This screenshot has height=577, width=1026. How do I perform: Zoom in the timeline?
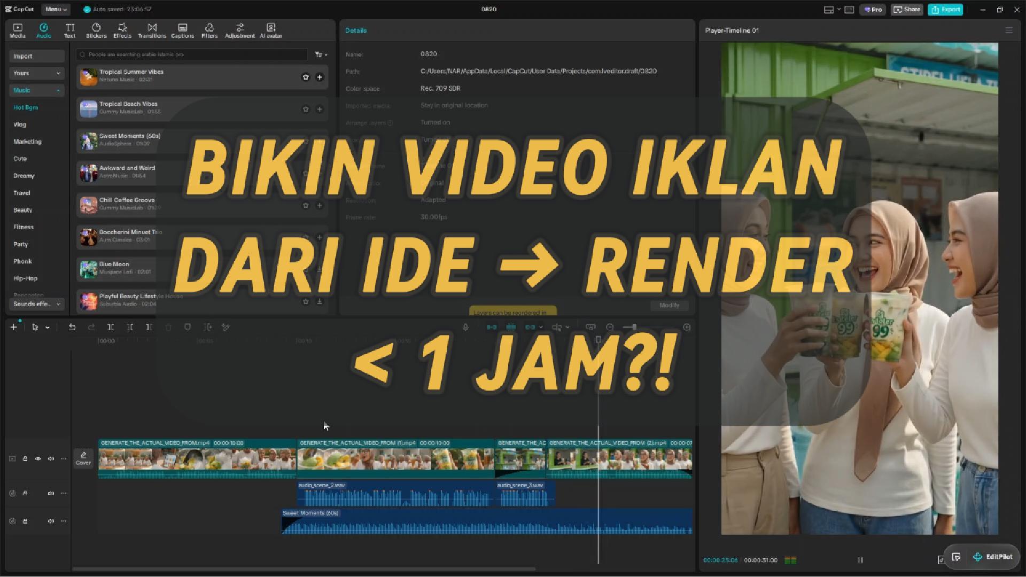[x=687, y=327]
